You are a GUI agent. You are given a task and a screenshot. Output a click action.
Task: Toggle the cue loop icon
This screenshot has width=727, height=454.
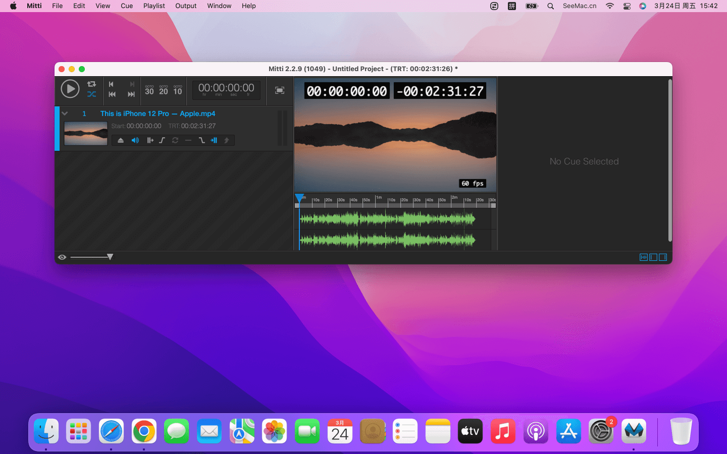click(x=175, y=140)
